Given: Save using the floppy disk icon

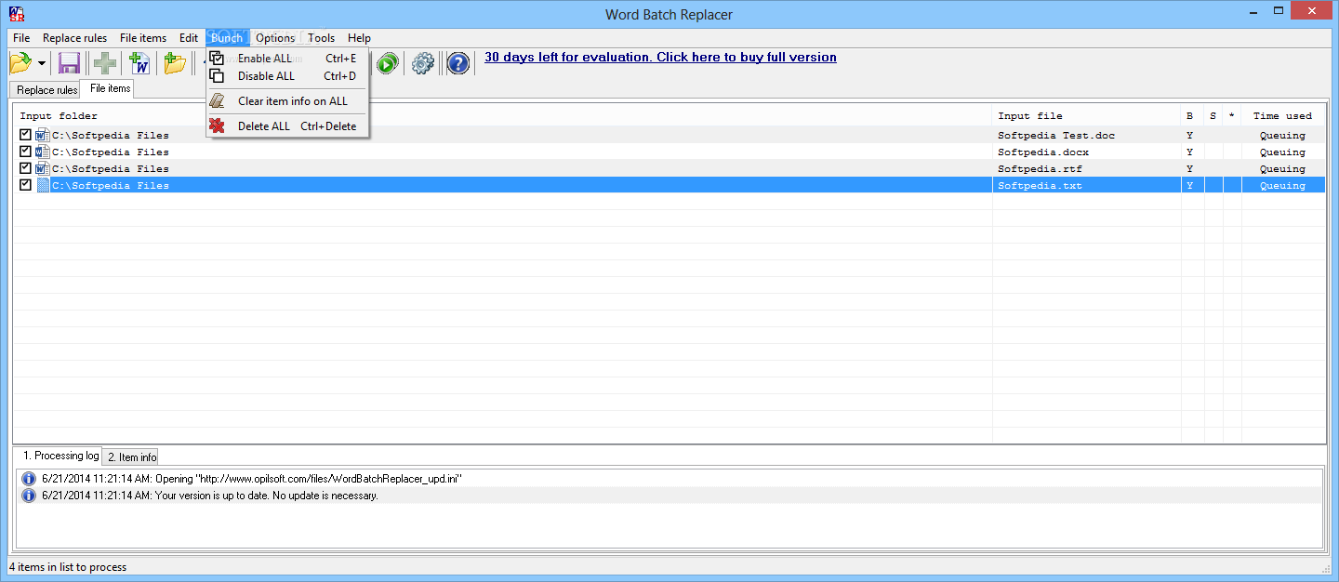Looking at the screenshot, I should pyautogui.click(x=69, y=63).
